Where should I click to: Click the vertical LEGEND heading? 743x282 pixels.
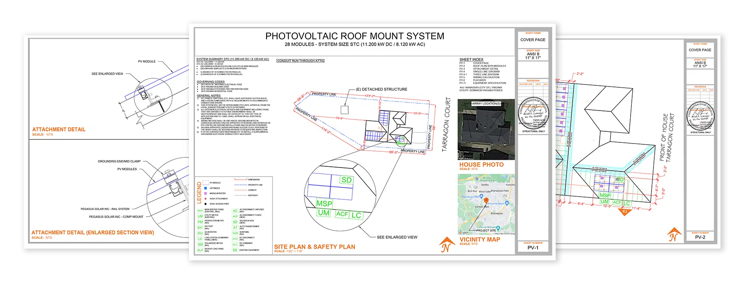point(199,193)
